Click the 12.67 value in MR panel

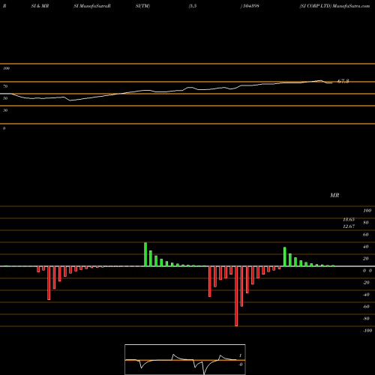(x=349, y=226)
